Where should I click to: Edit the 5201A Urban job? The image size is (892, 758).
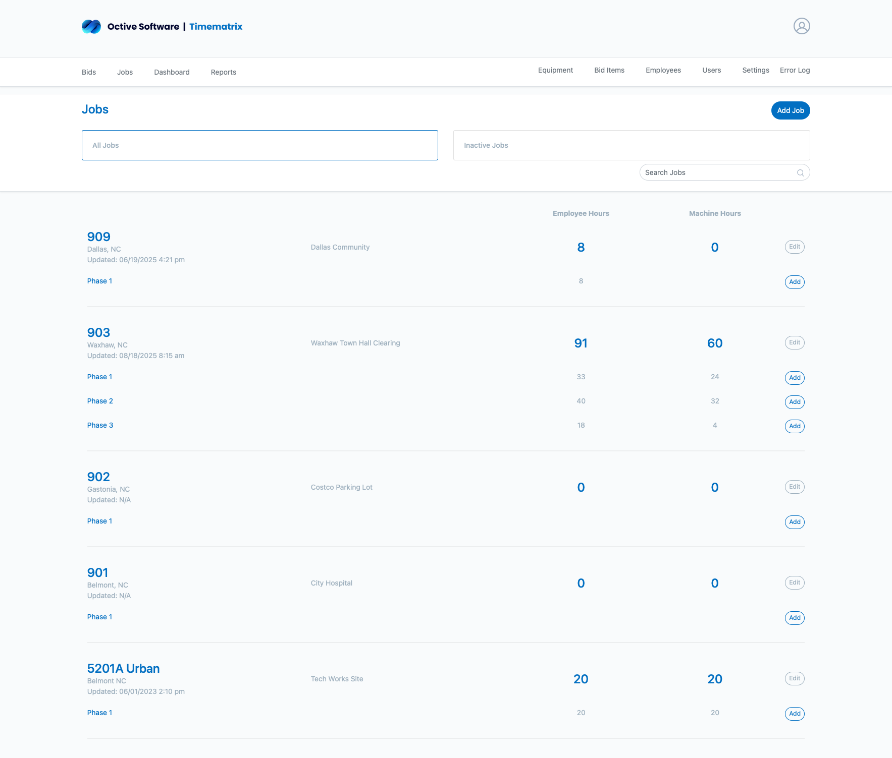(x=794, y=678)
